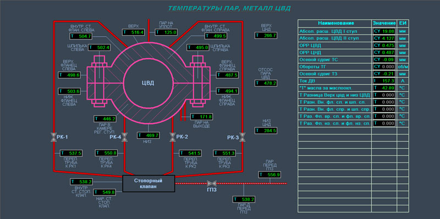Click the ГПЗ gate valve symbol
440x219 pixels.
coord(211,183)
